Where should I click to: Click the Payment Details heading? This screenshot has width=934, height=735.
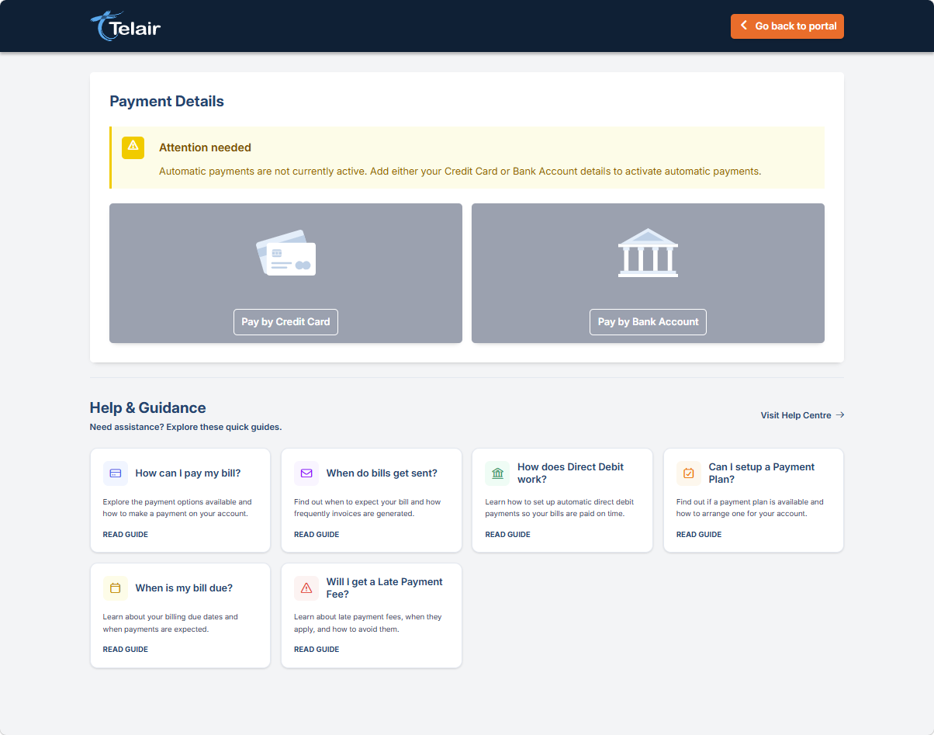(167, 102)
